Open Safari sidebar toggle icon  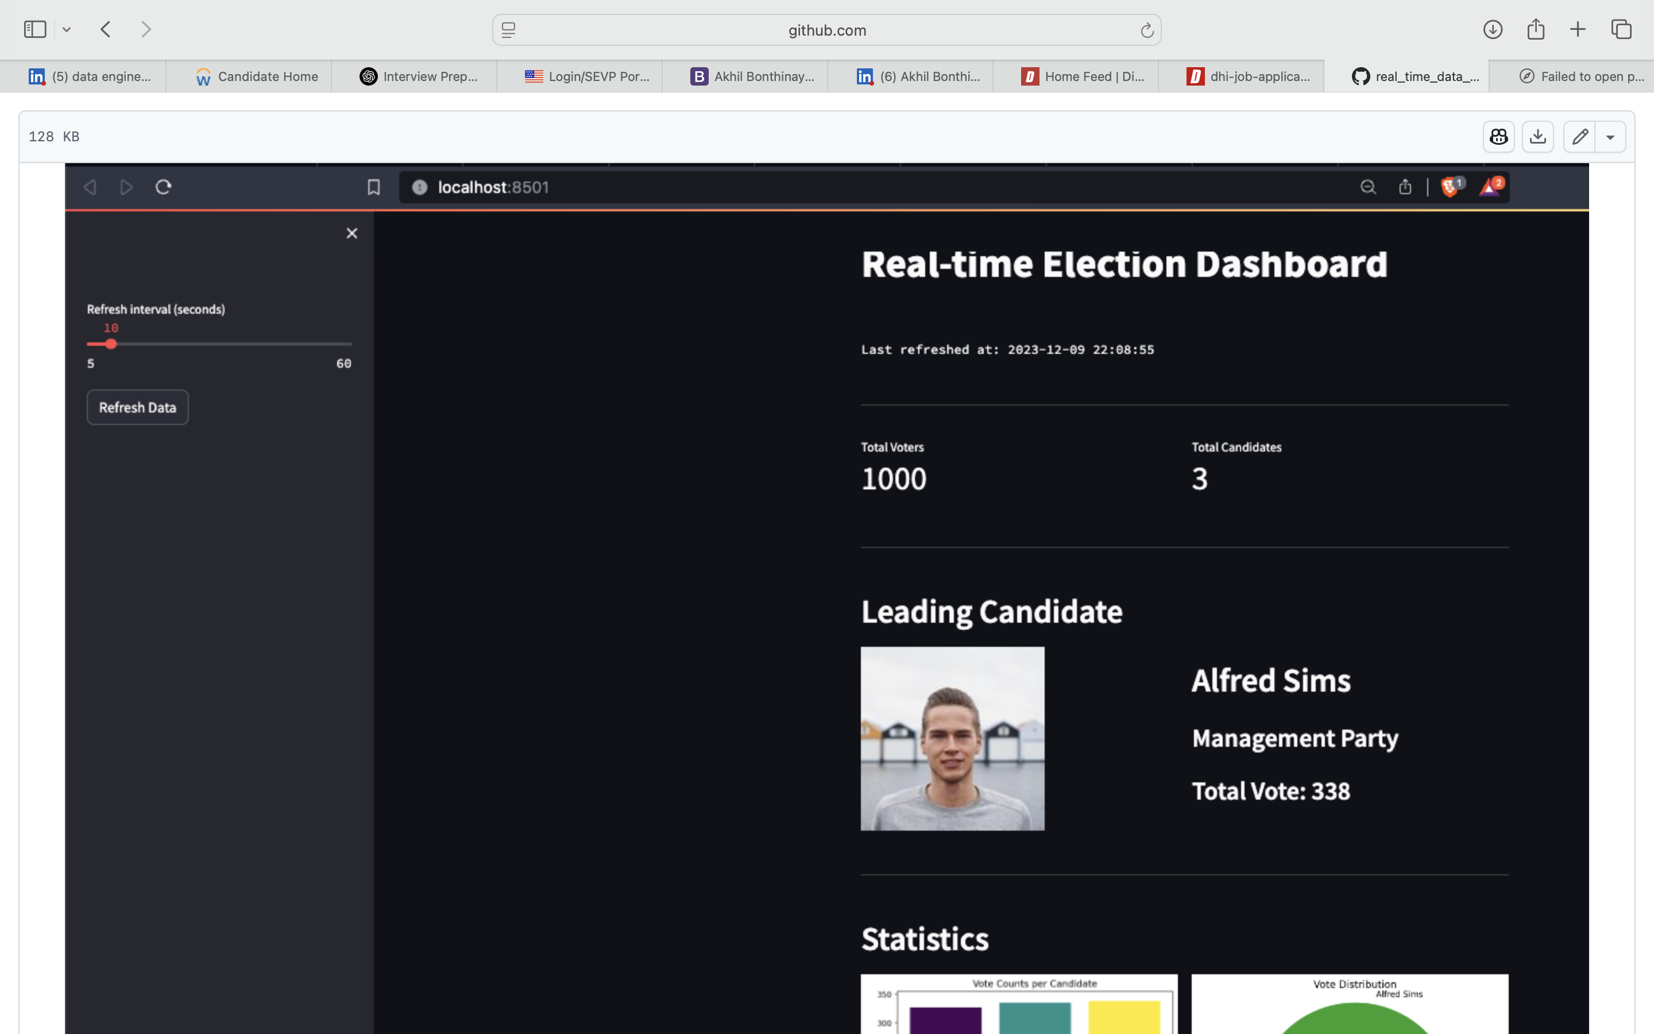coord(35,29)
